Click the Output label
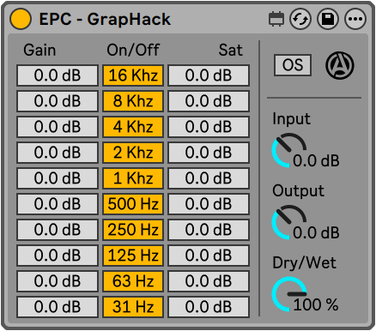The height and width of the screenshot is (331, 376). click(298, 190)
